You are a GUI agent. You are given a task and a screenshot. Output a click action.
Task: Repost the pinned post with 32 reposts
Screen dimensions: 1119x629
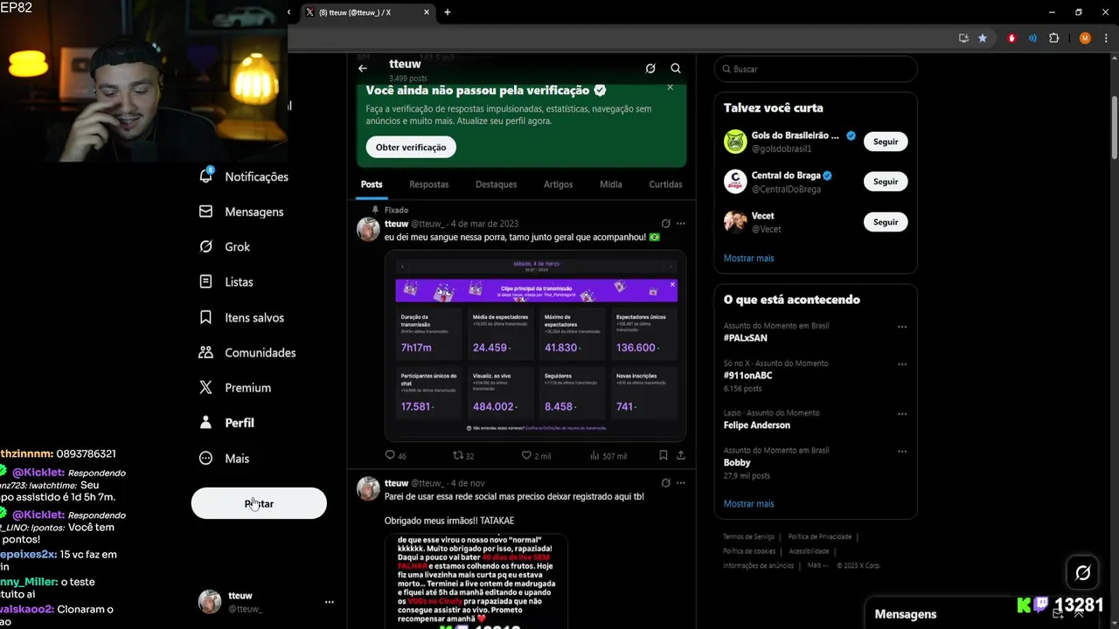(x=457, y=455)
